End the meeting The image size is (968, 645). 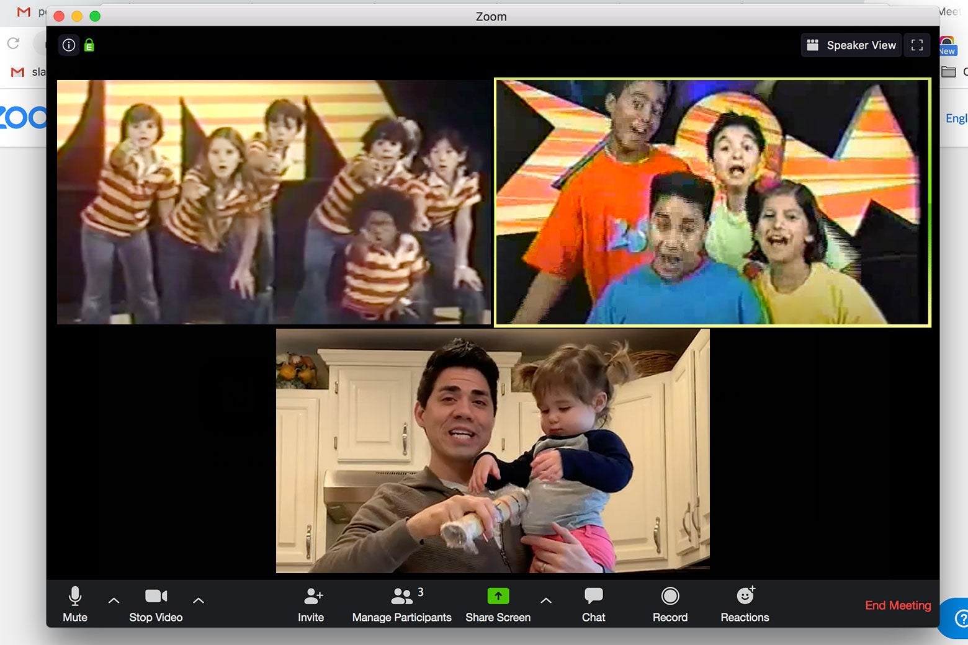click(898, 605)
